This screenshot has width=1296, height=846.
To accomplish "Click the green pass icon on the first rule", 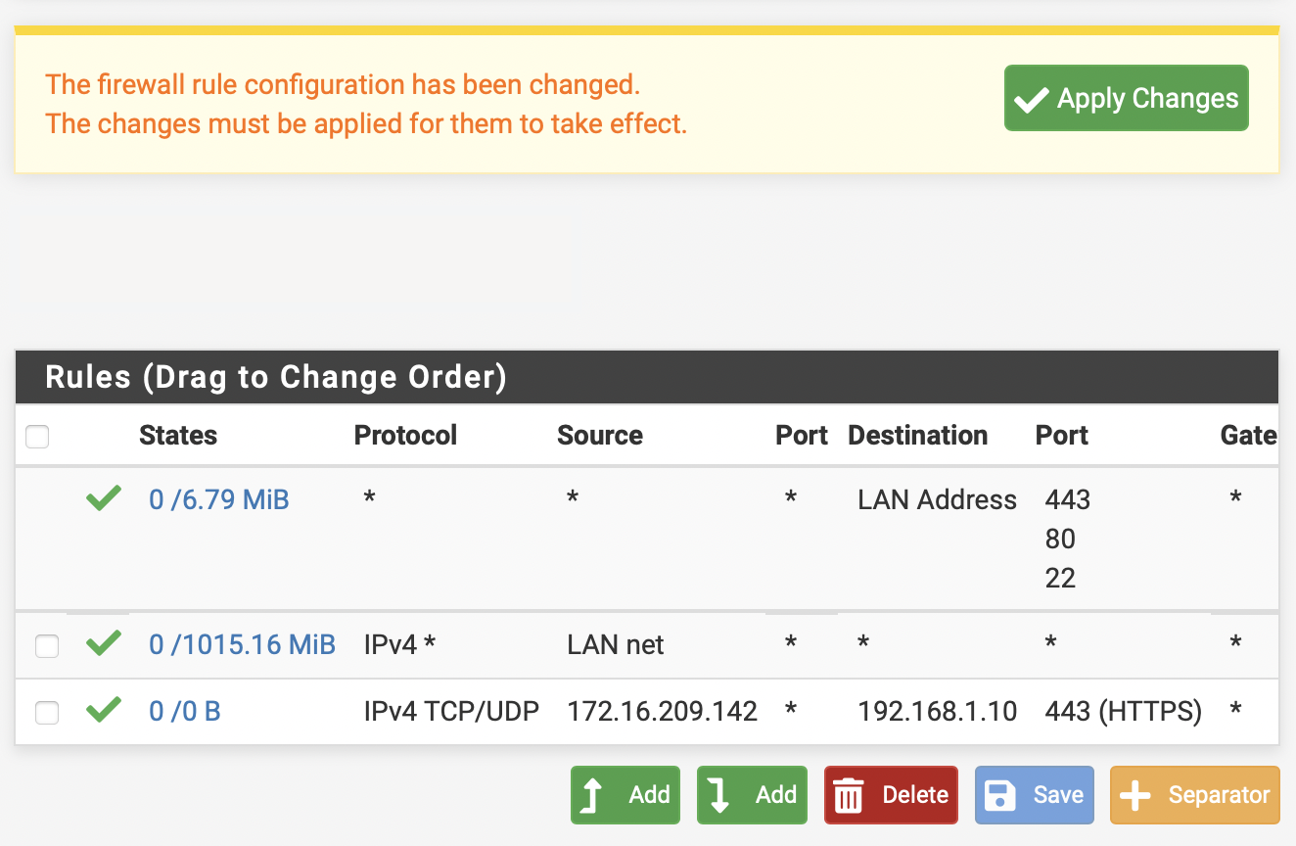I will click(103, 498).
